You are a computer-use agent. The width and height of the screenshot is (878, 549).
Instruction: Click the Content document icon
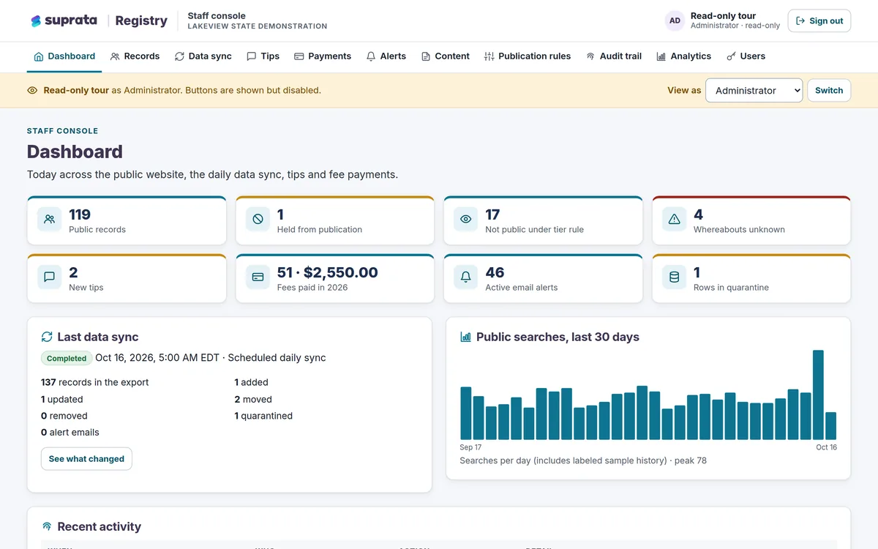click(426, 56)
